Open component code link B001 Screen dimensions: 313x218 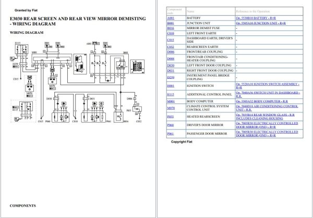[171, 23]
